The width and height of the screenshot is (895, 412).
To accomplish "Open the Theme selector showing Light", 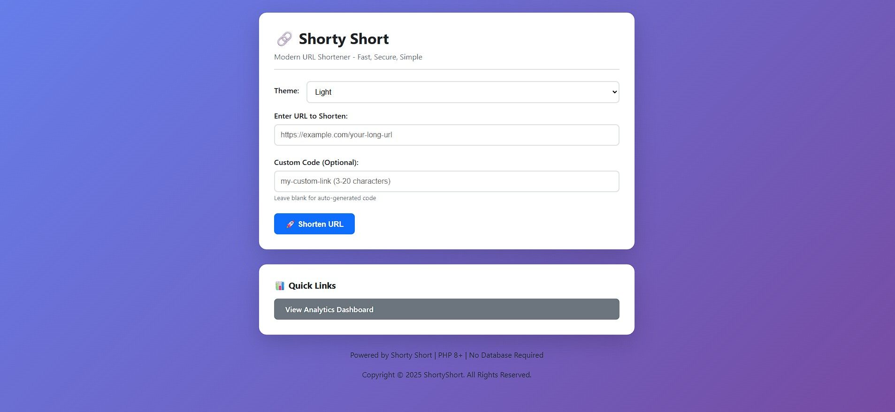I will [462, 92].
